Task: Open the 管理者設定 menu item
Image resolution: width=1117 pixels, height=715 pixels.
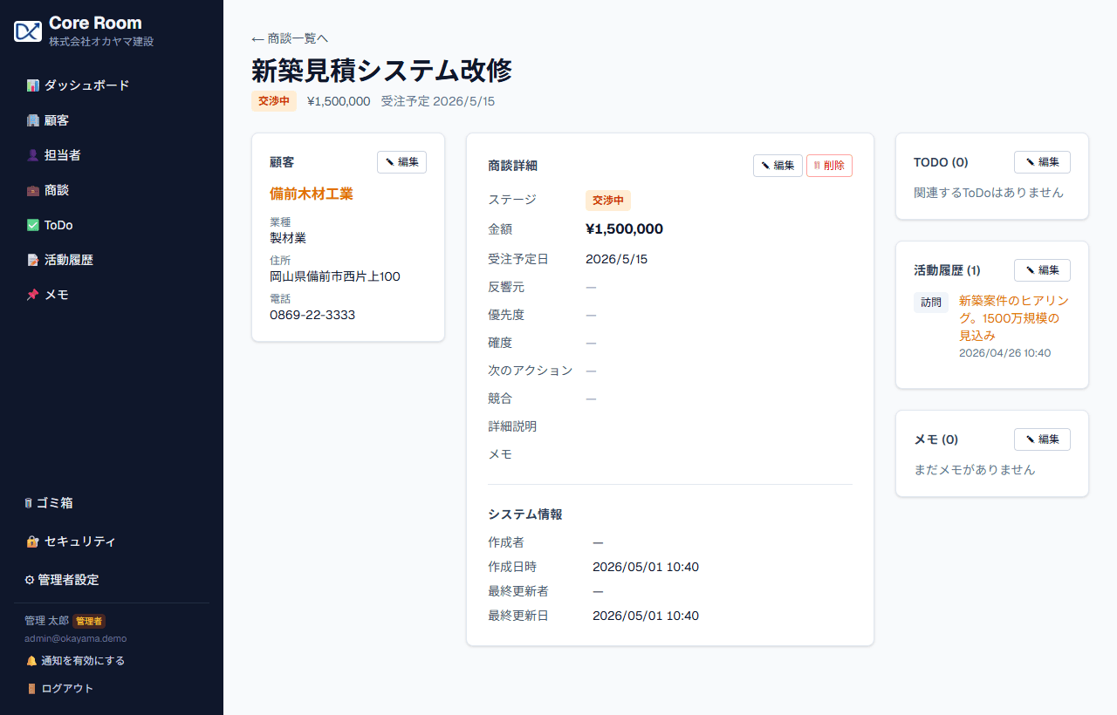Action: pos(112,580)
